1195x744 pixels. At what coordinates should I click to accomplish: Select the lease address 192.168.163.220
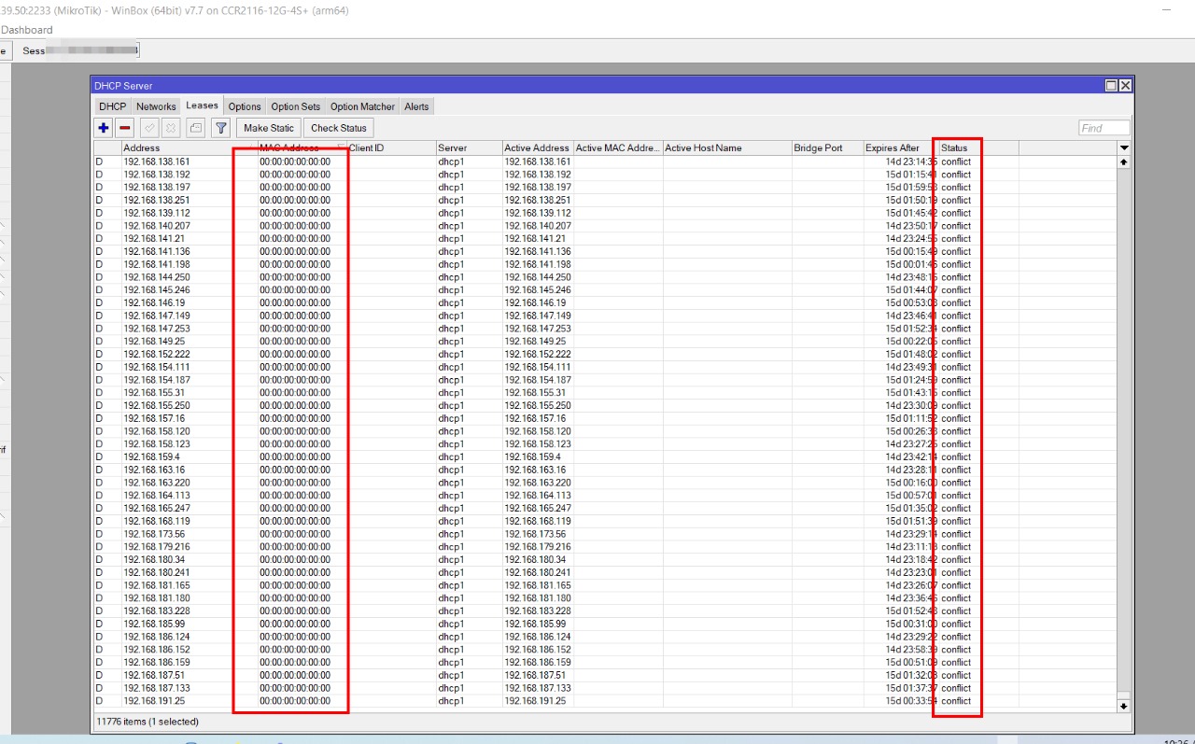pos(156,483)
